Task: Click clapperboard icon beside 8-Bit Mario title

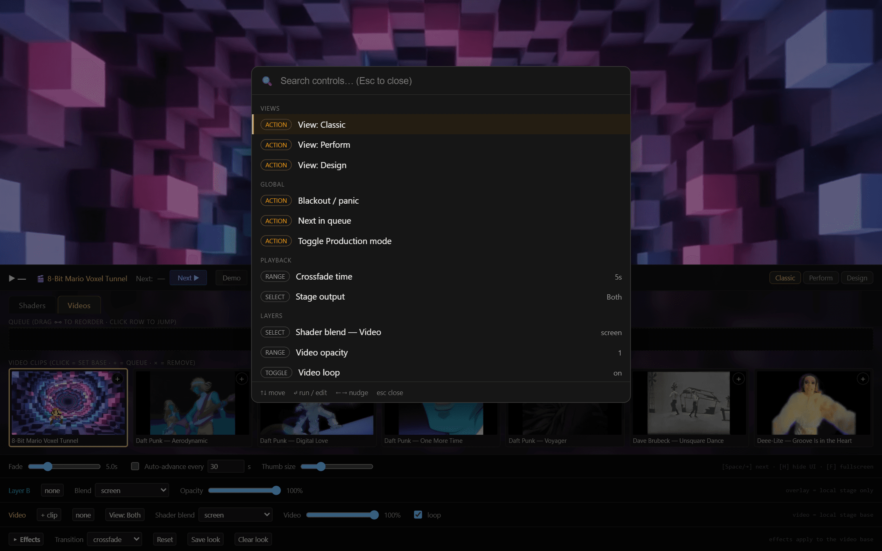Action: tap(40, 278)
